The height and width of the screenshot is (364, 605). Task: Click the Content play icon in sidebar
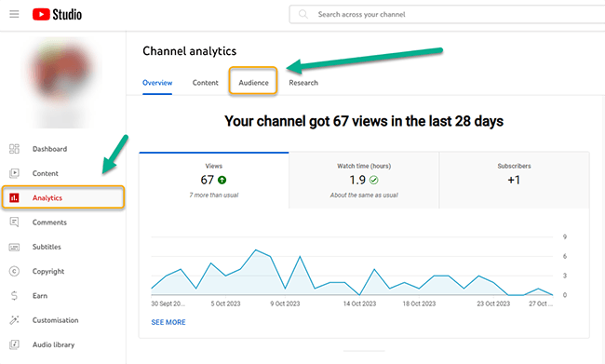click(14, 173)
